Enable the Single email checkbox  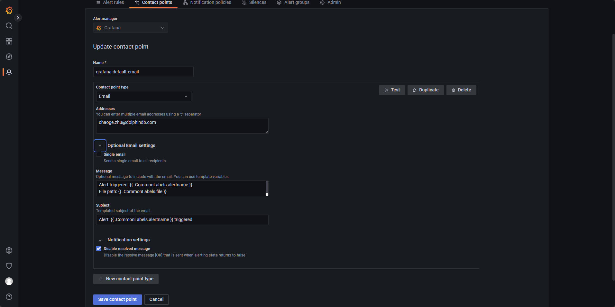[x=99, y=154]
